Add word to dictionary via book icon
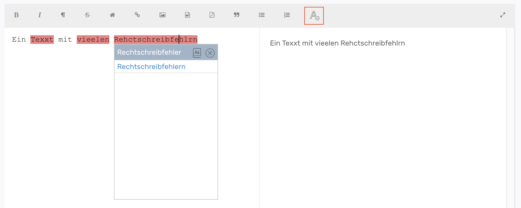This screenshot has width=521, height=208. (197, 53)
